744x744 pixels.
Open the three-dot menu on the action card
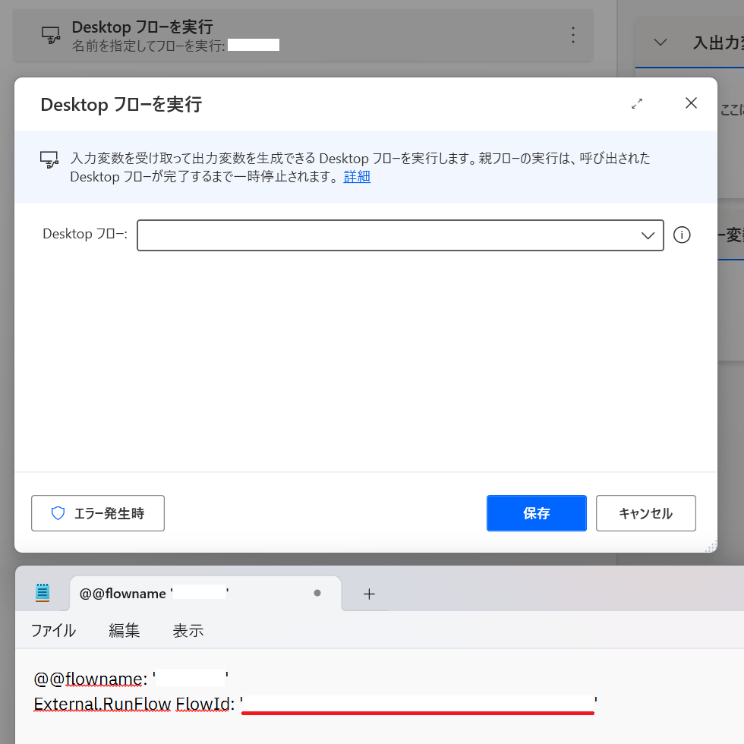tap(573, 35)
